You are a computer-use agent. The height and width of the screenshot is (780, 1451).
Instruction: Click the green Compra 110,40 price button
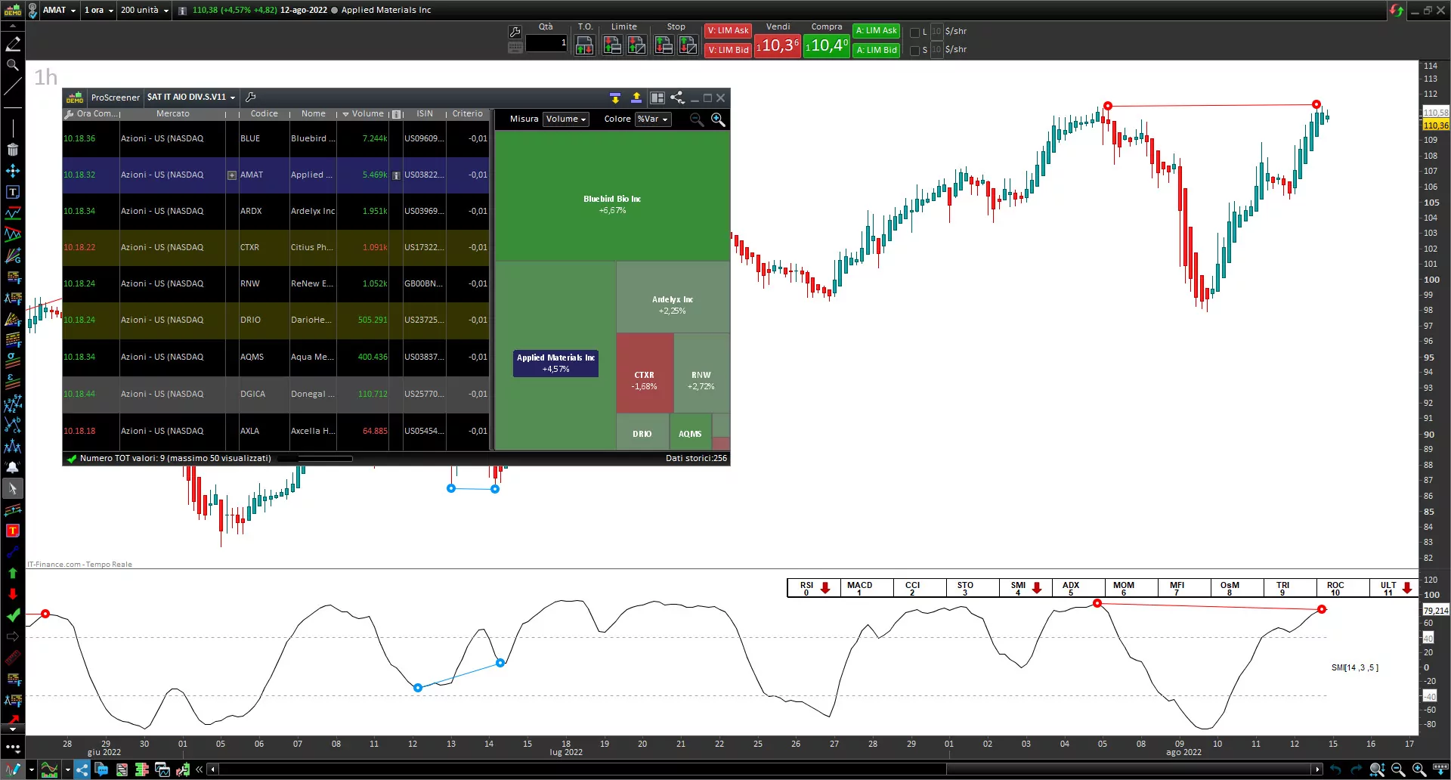[826, 46]
